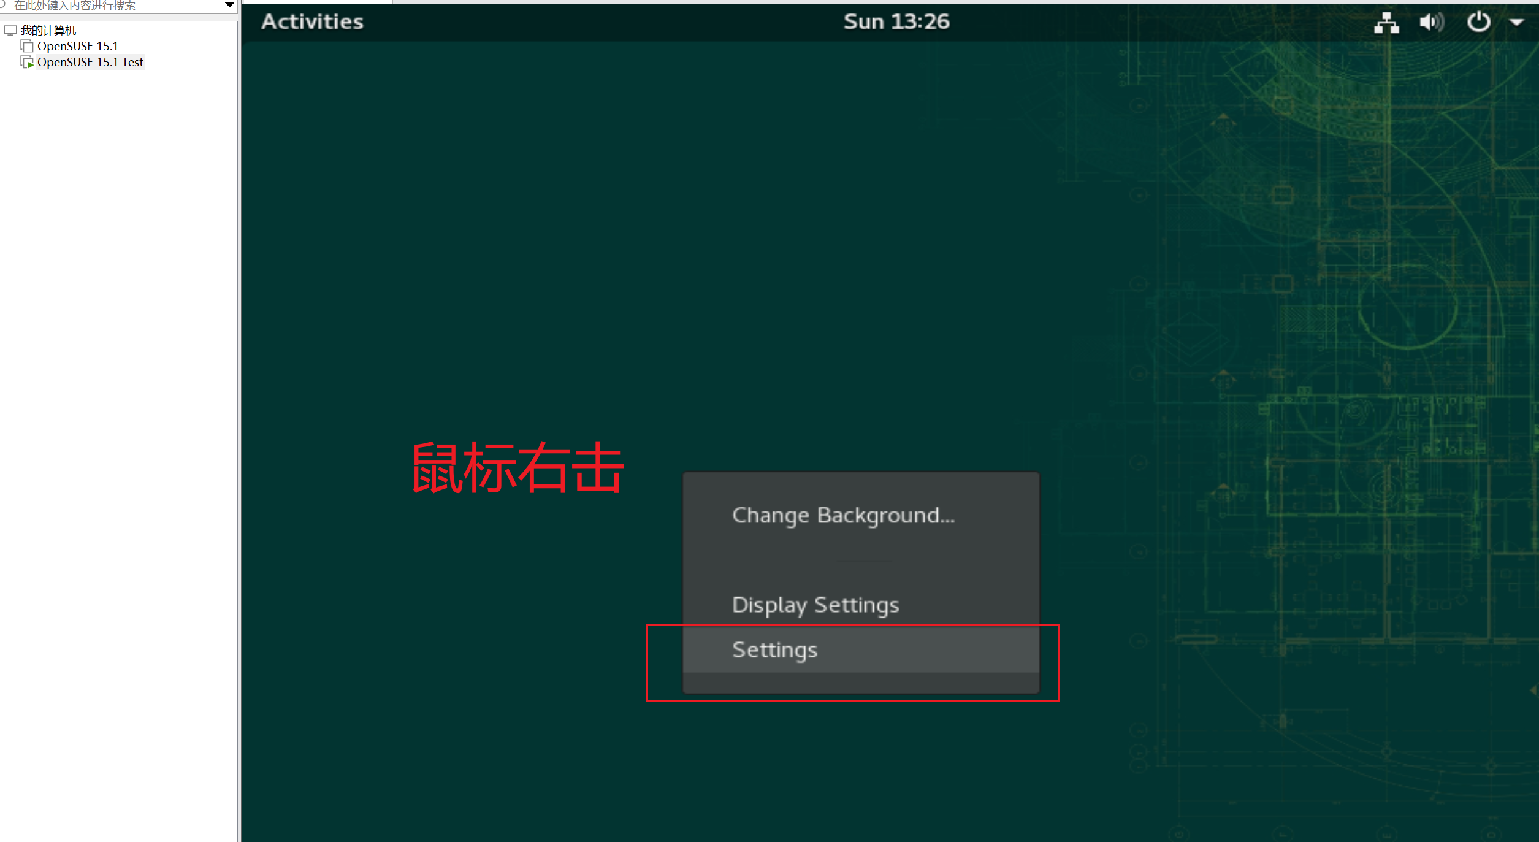Select OpenSUSE 15.1 in the library

tap(77, 46)
